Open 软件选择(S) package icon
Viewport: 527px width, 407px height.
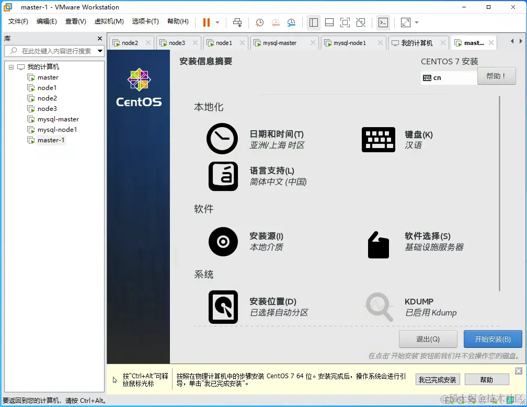pyautogui.click(x=379, y=245)
